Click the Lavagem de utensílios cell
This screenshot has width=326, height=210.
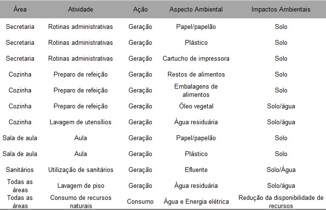point(81,122)
